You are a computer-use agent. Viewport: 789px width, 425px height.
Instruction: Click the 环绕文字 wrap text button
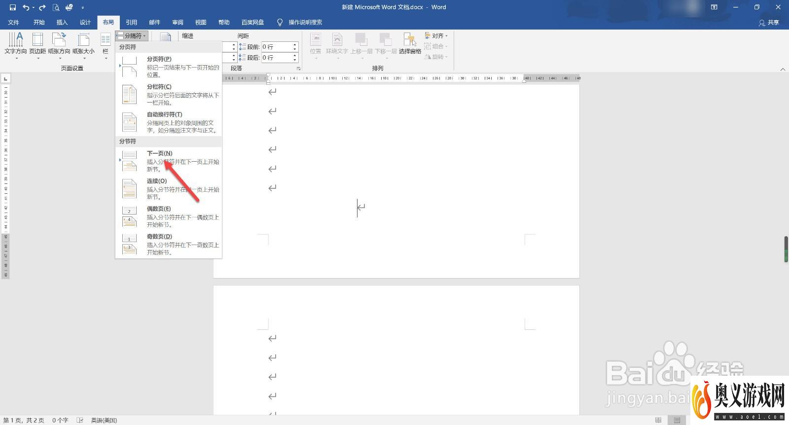[x=337, y=45]
